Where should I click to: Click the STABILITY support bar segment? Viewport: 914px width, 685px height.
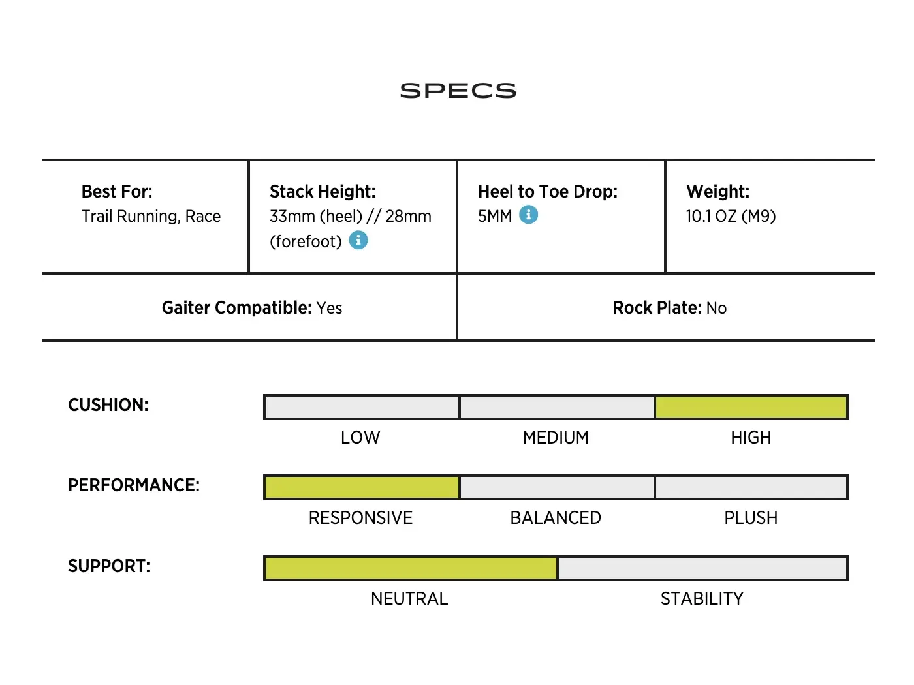pos(702,568)
